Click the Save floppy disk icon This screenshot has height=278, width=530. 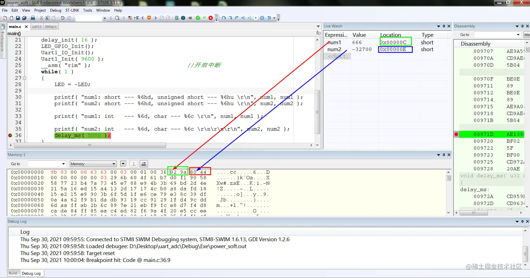click(18, 18)
